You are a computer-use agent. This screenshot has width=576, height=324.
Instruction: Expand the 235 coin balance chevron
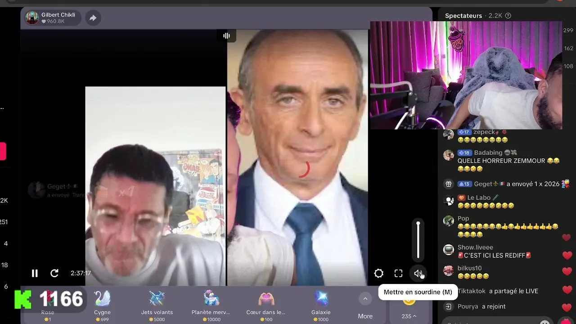414,316
